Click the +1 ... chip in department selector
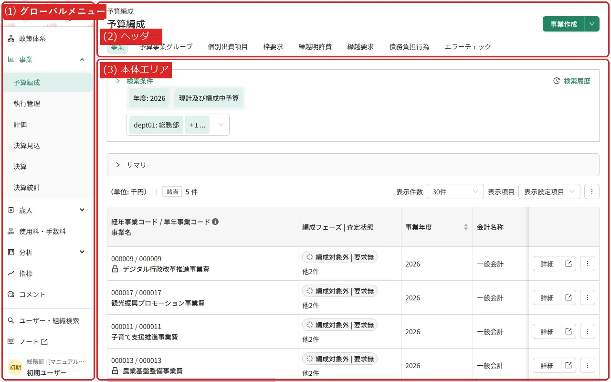This screenshot has width=611, height=382. click(197, 125)
